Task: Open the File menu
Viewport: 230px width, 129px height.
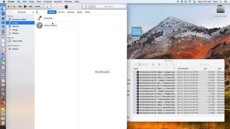Action: point(18,1)
